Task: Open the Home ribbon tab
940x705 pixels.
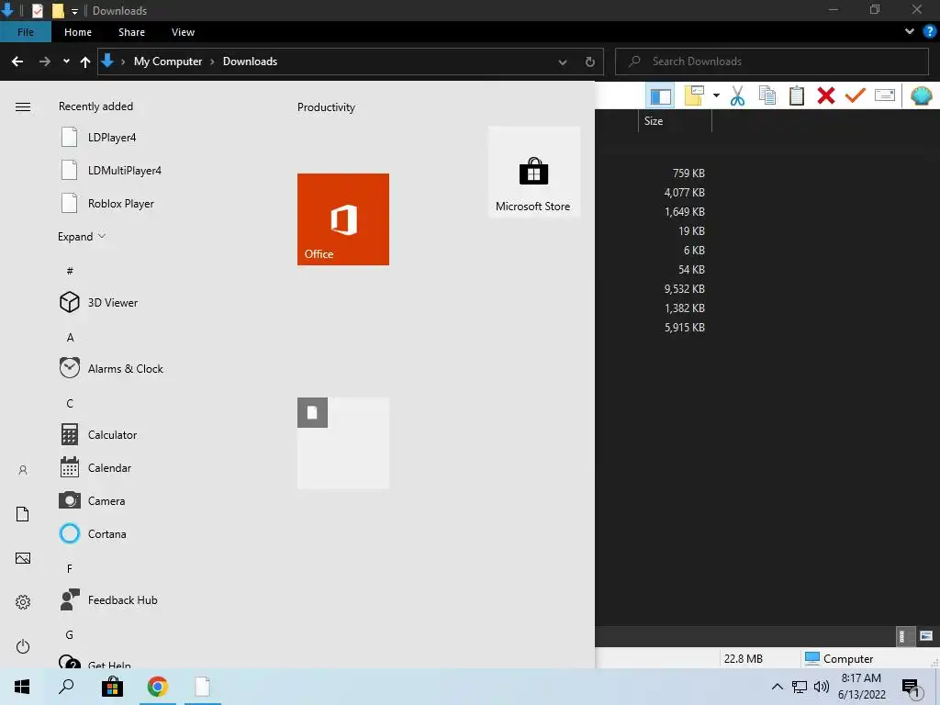Action: (x=78, y=32)
